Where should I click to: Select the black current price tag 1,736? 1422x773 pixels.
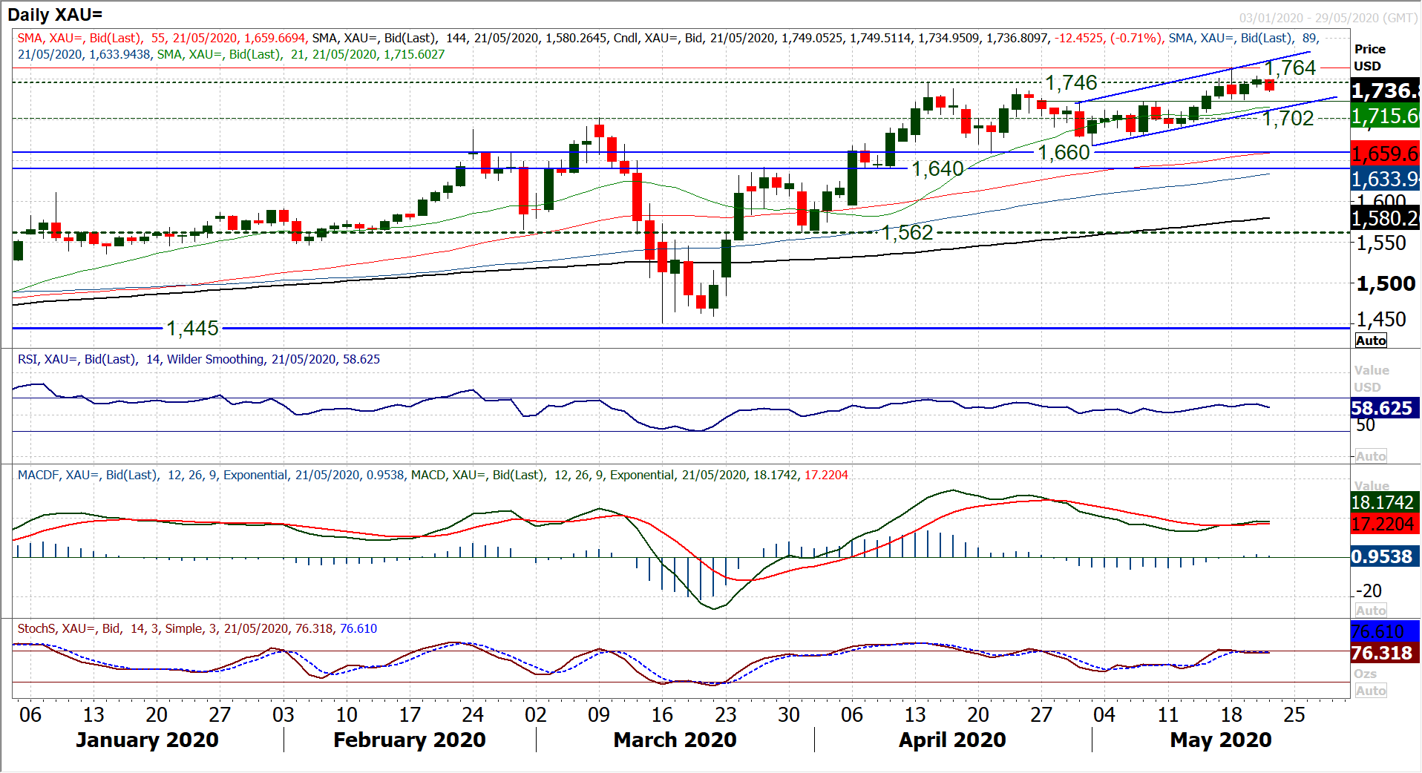click(x=1385, y=91)
